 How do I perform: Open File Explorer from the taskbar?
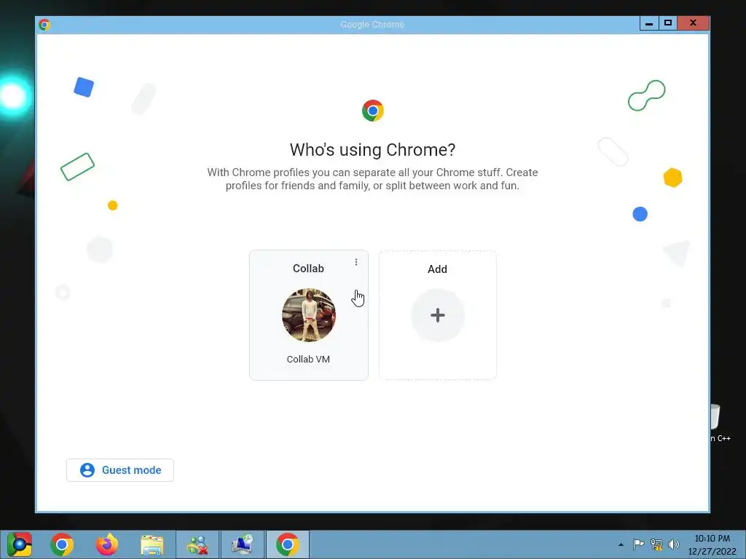point(152,544)
